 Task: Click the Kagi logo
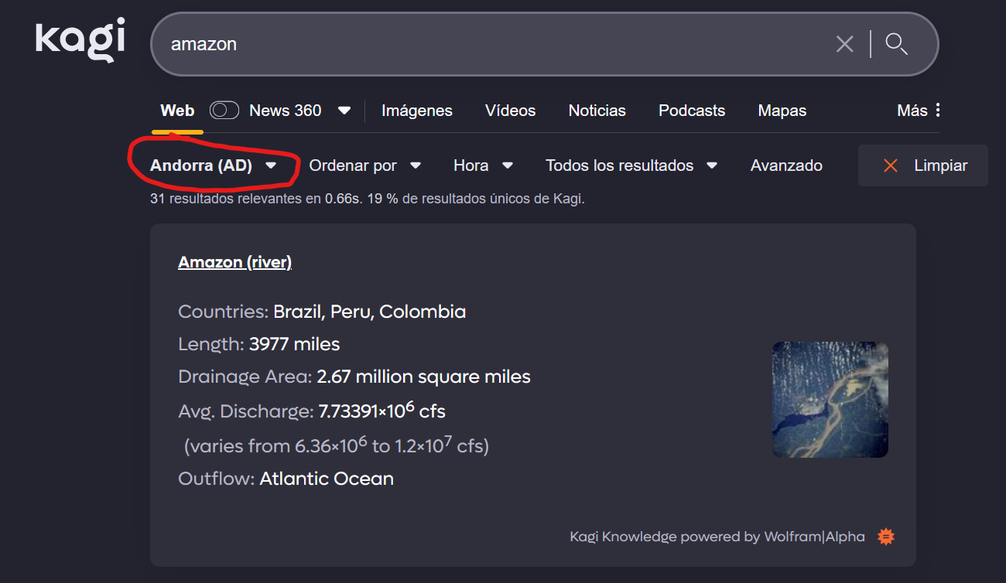80,42
